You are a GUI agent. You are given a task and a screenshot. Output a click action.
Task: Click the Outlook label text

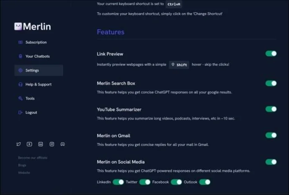coord(191,182)
